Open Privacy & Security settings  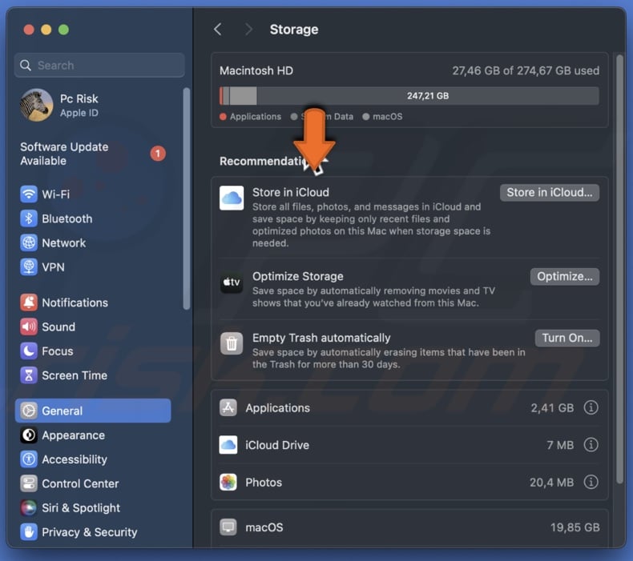tap(93, 532)
